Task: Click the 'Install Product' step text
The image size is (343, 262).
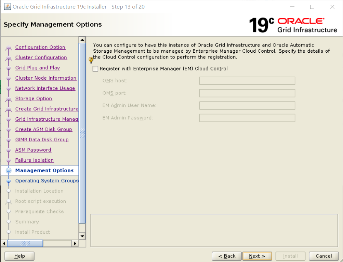Action: 32,232
